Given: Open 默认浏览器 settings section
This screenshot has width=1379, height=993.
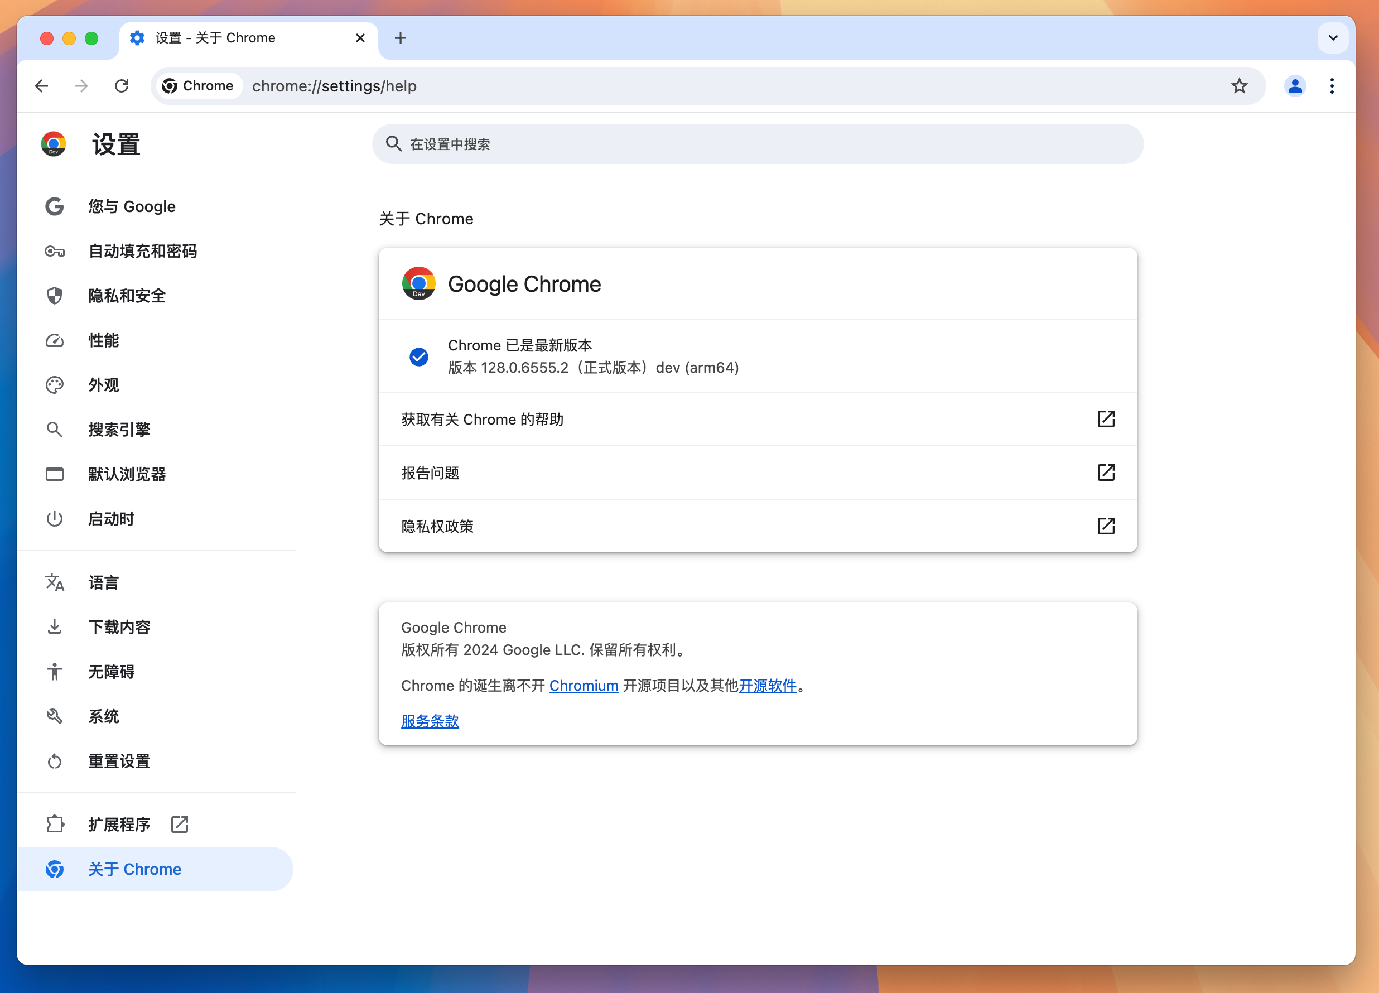Looking at the screenshot, I should [x=155, y=474].
